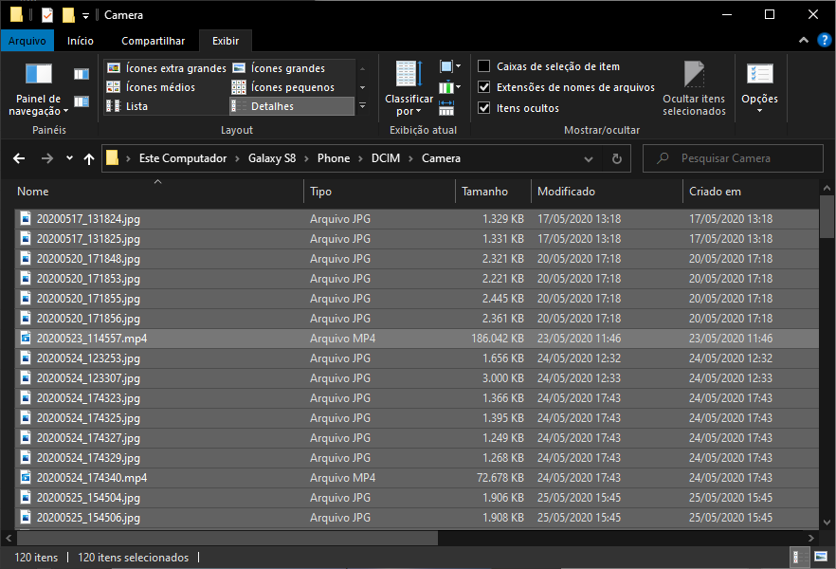
Task: Refresh the Camera folder
Action: pos(617,159)
